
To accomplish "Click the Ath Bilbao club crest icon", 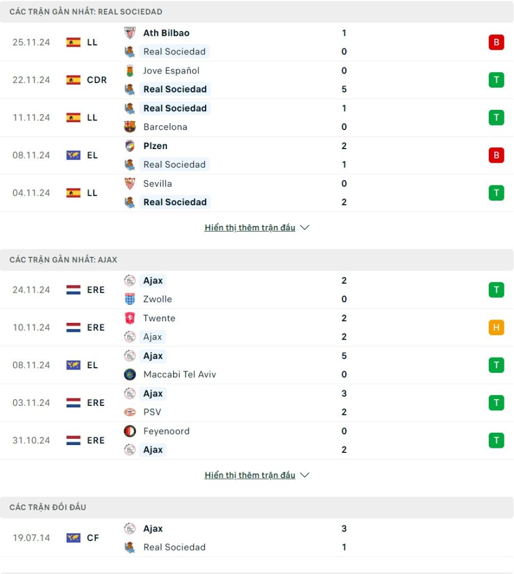I will point(130,33).
